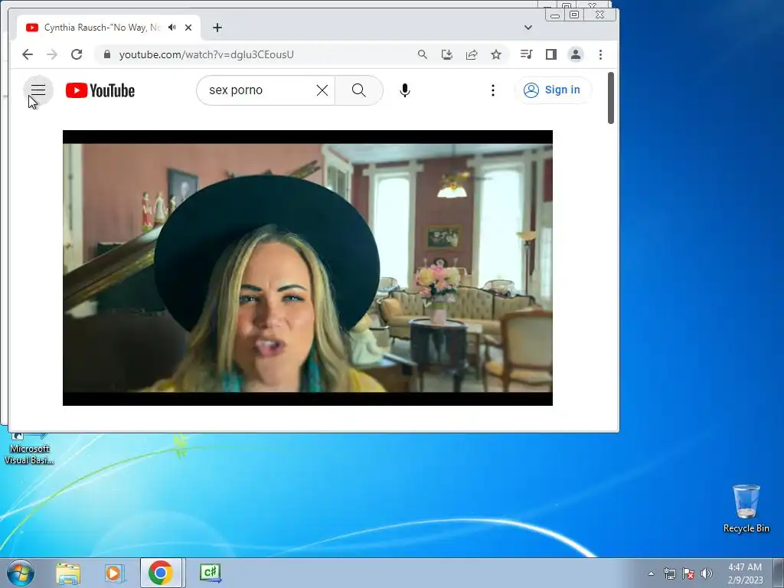This screenshot has height=588, width=784.
Task: Expand the tab search dropdown chevron
Action: click(528, 28)
